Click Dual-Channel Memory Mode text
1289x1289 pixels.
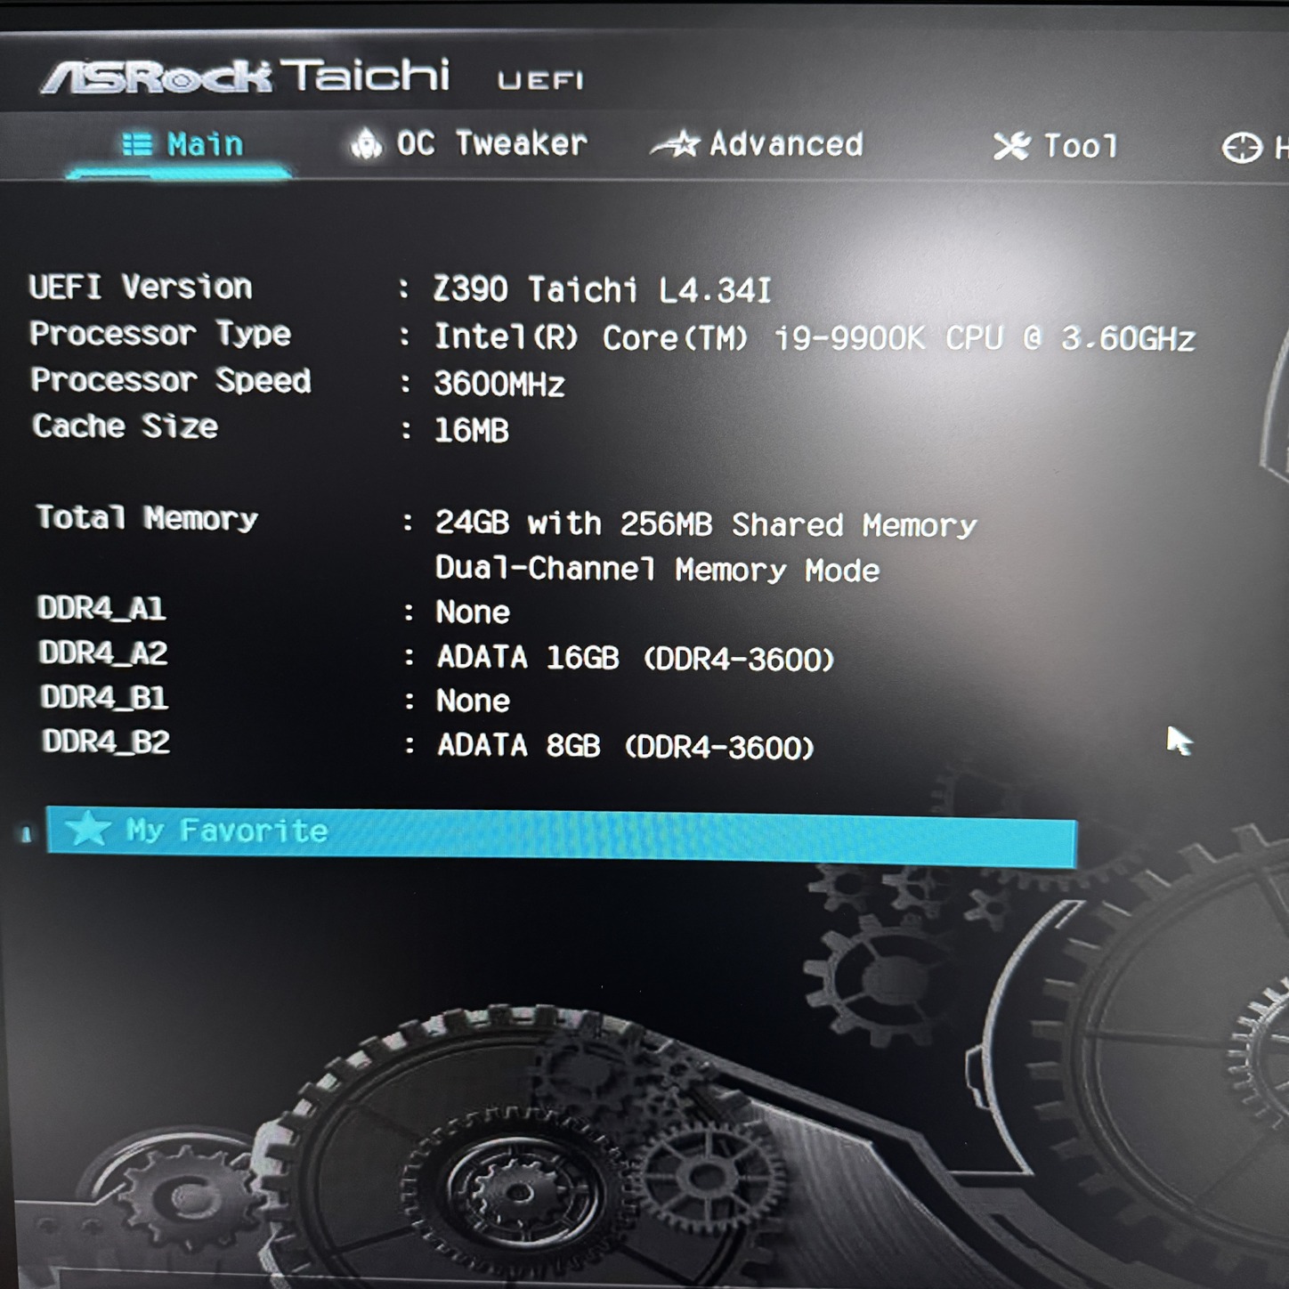point(657,569)
